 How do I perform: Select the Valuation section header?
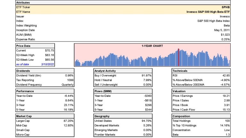point(179,91)
